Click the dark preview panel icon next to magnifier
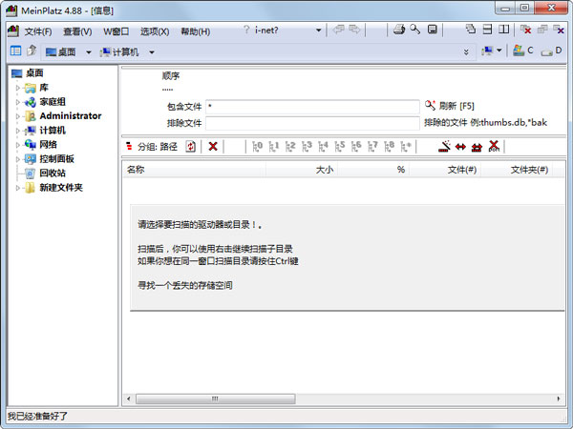The height and width of the screenshot is (429, 573). click(433, 30)
